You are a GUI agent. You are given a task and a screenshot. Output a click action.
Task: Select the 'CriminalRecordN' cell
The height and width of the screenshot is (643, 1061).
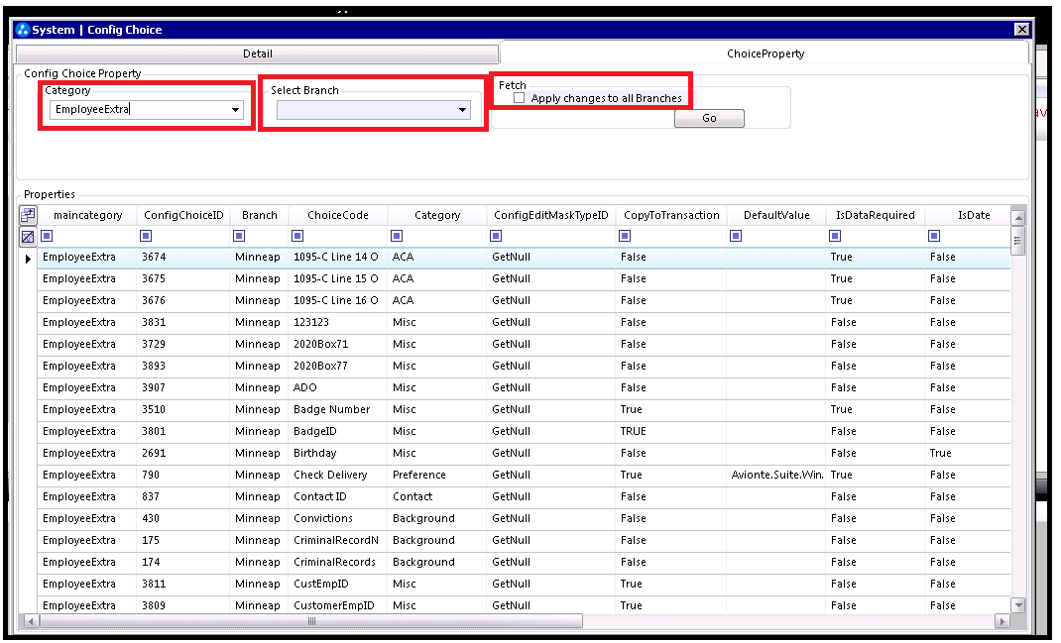pyautogui.click(x=338, y=540)
